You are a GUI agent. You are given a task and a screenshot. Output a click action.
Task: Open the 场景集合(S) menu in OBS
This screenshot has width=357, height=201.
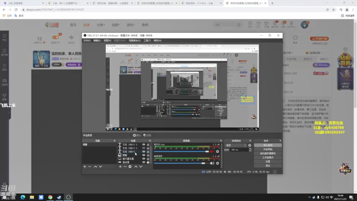tap(135, 41)
